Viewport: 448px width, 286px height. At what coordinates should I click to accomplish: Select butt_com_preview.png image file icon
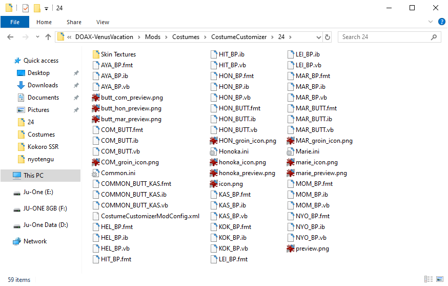(96, 98)
